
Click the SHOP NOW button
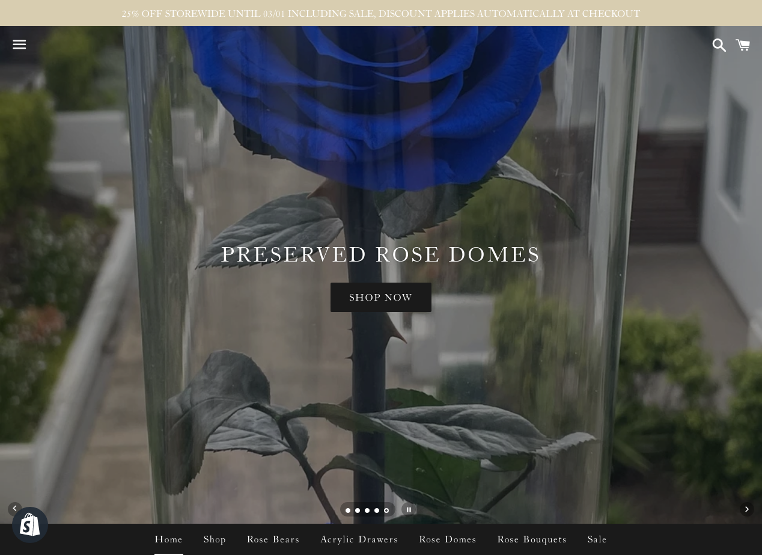[381, 297]
